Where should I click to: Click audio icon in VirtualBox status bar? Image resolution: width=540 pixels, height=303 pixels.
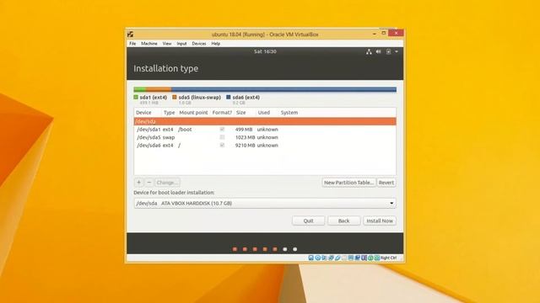324,258
